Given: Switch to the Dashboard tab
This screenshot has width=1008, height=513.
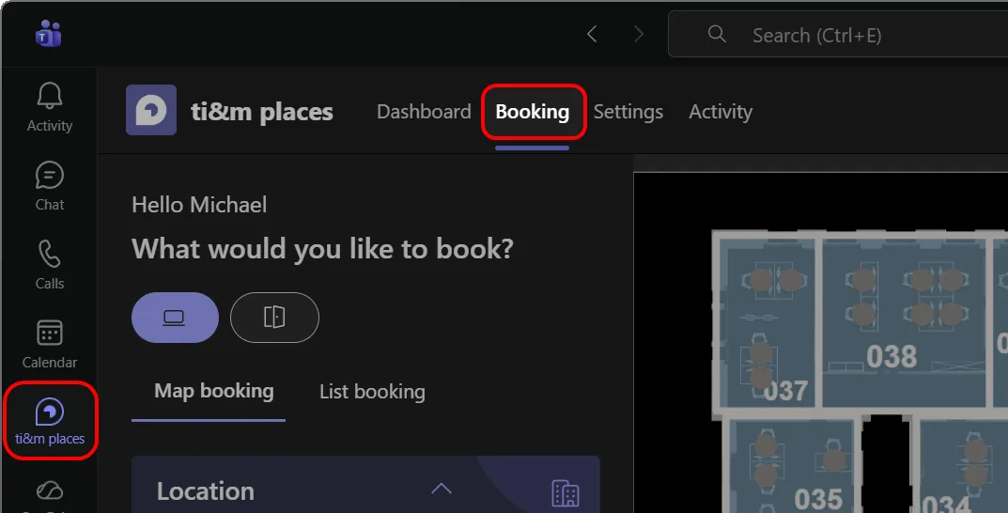Looking at the screenshot, I should (424, 112).
